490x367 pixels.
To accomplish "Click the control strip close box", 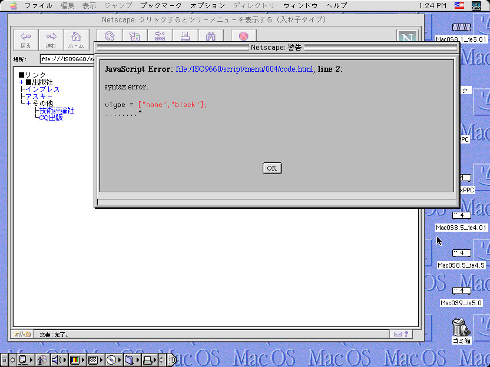I will click(4, 360).
